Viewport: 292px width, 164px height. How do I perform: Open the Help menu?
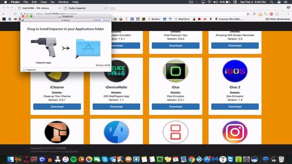[x=75, y=2]
